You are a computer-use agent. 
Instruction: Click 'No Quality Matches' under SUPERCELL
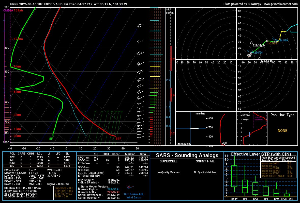point(168,172)
